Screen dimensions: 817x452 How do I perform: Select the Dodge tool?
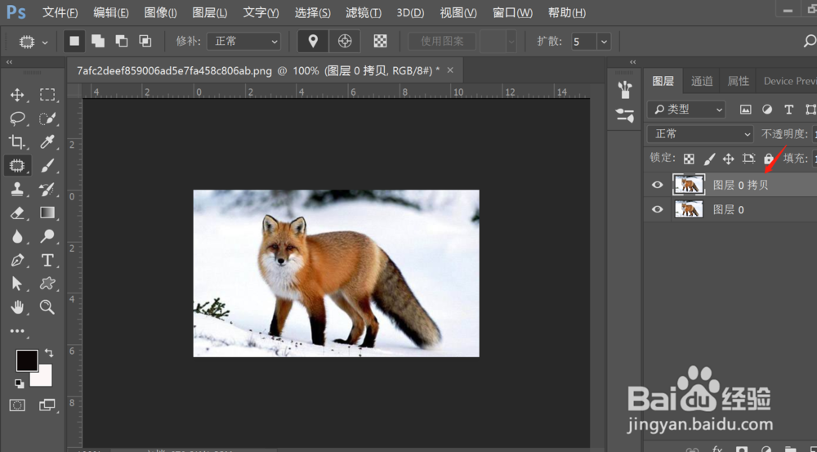(x=47, y=237)
